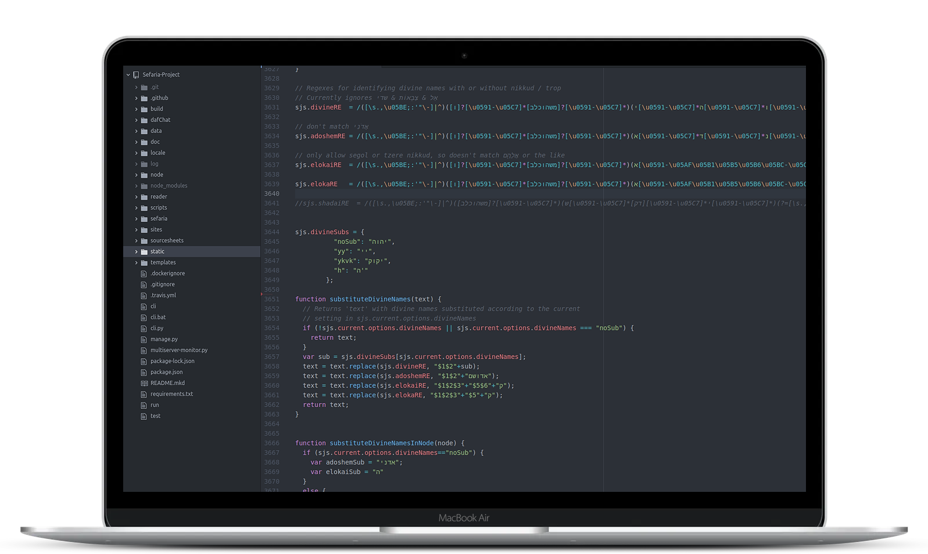Click the static folder icon

(144, 252)
